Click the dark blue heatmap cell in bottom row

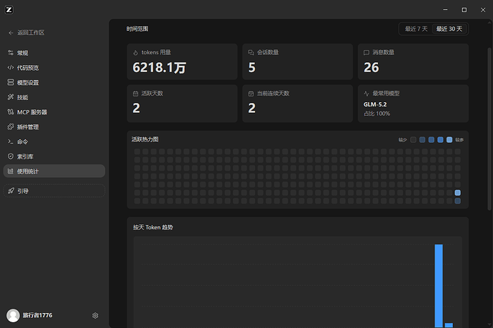coord(458,201)
